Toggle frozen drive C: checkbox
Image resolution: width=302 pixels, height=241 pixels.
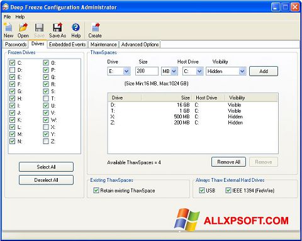(13, 63)
